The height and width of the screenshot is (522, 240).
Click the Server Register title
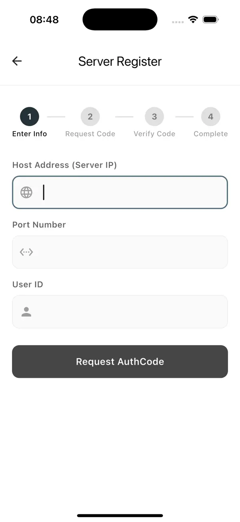120,61
